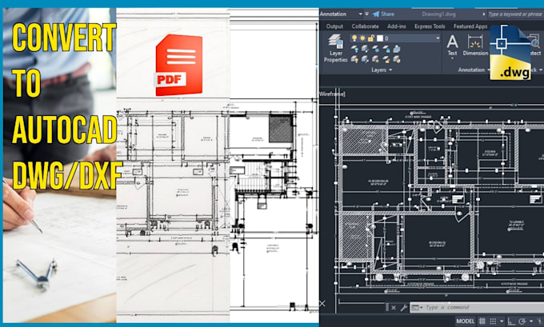Click the layer Freeze icon with cyan dot
The height and width of the screenshot is (327, 544).
(x=376, y=49)
